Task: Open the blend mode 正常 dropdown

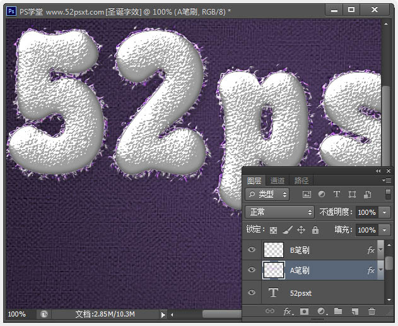Action: [x=279, y=212]
